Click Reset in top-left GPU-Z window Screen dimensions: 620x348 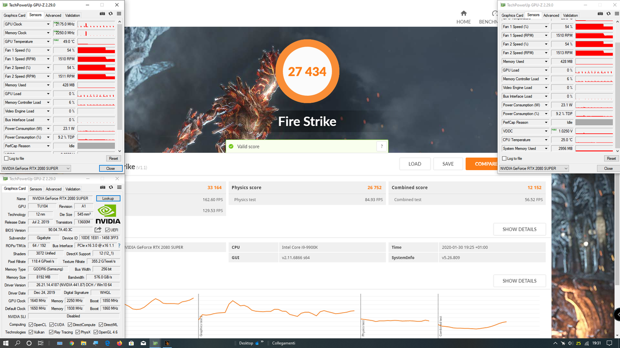click(113, 159)
